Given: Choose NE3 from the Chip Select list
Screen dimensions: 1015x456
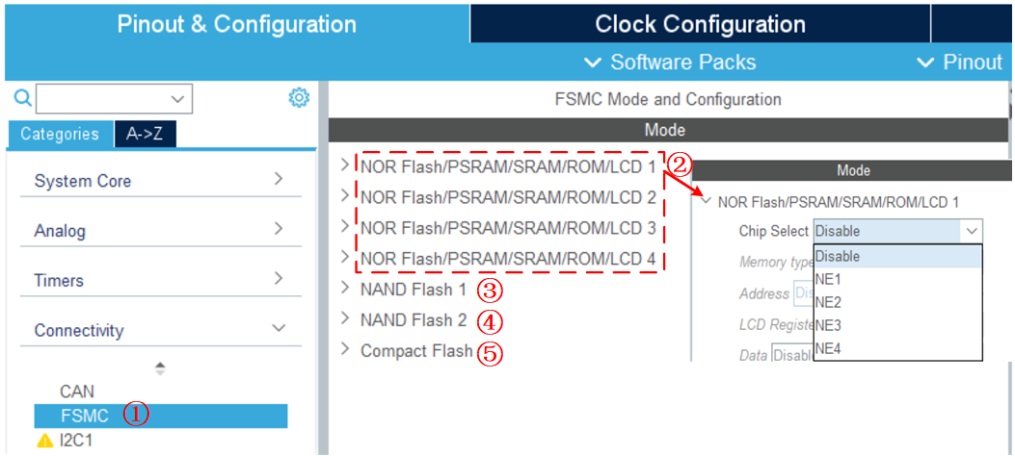Looking at the screenshot, I should [828, 325].
